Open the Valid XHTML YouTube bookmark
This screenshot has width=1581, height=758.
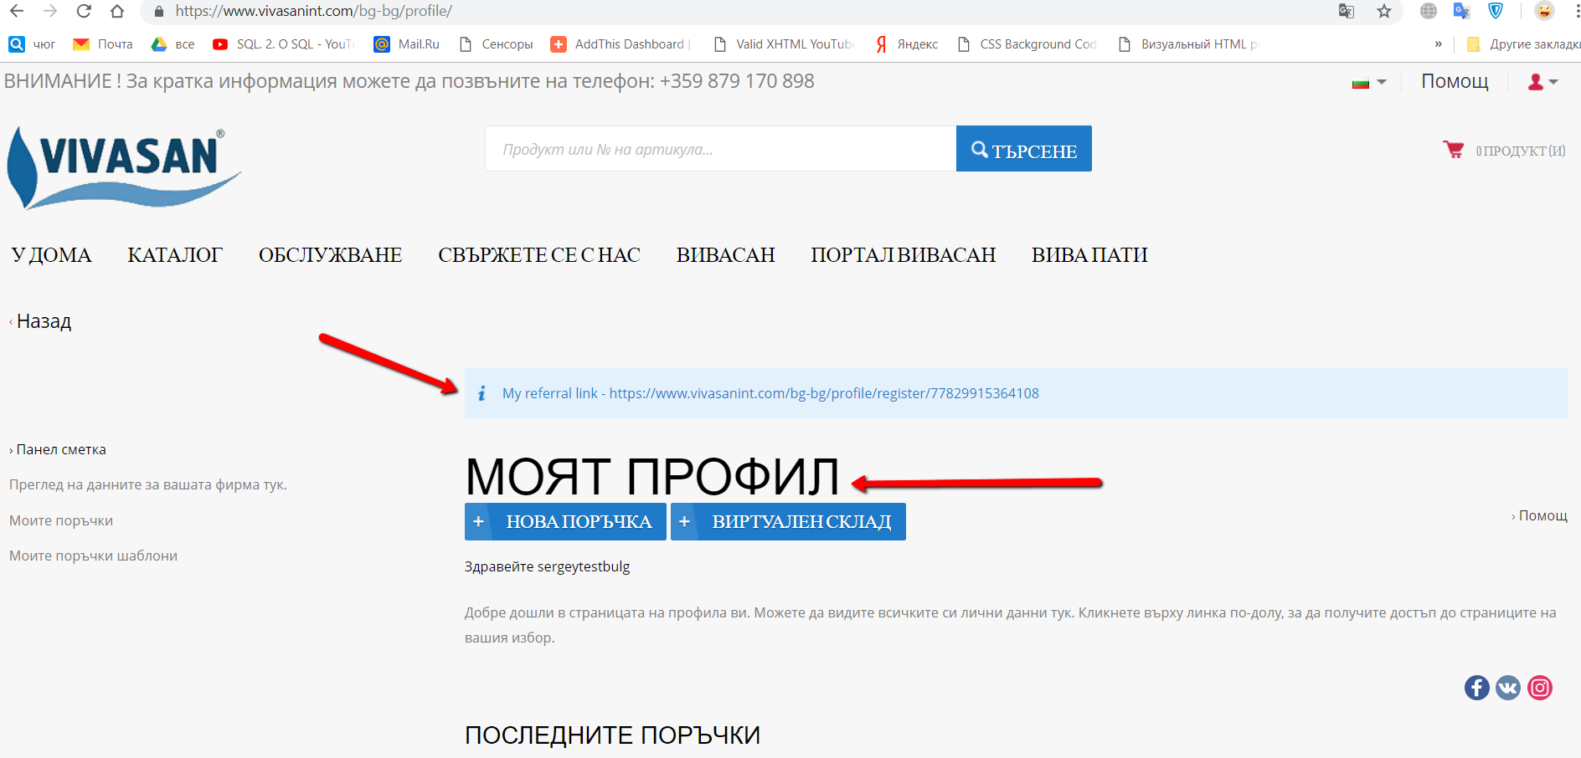[x=783, y=44]
